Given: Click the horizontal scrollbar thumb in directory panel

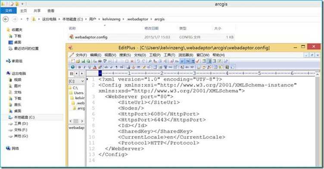Looking at the screenshot, I should [x=76, y=121].
